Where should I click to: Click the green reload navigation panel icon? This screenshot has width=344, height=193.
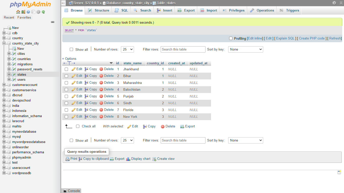(x=43, y=12)
